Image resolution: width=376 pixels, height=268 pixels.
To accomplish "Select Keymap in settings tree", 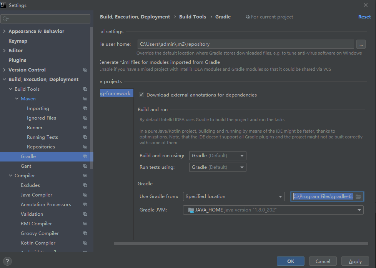I will pos(18,41).
